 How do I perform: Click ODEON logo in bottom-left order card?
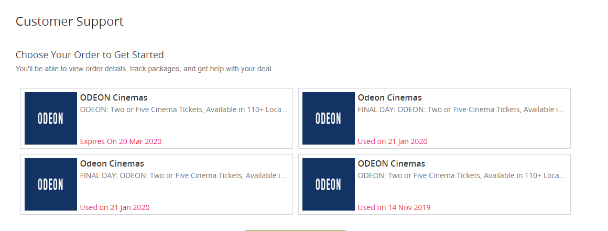point(51,184)
